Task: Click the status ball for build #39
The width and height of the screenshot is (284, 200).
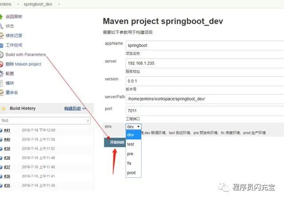Action: click(1, 149)
